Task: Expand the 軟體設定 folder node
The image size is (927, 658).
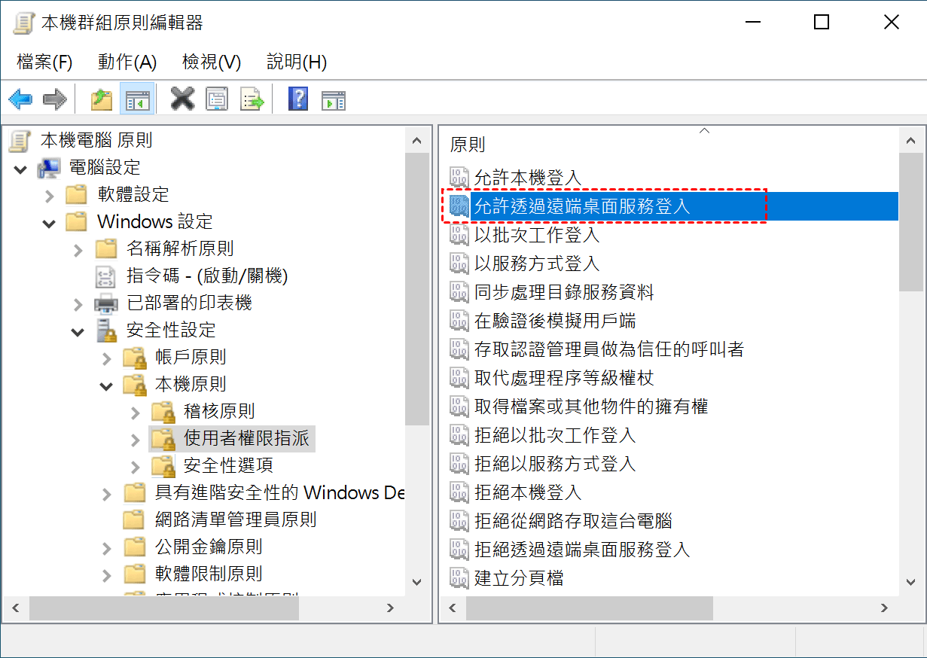Action: pos(50,196)
